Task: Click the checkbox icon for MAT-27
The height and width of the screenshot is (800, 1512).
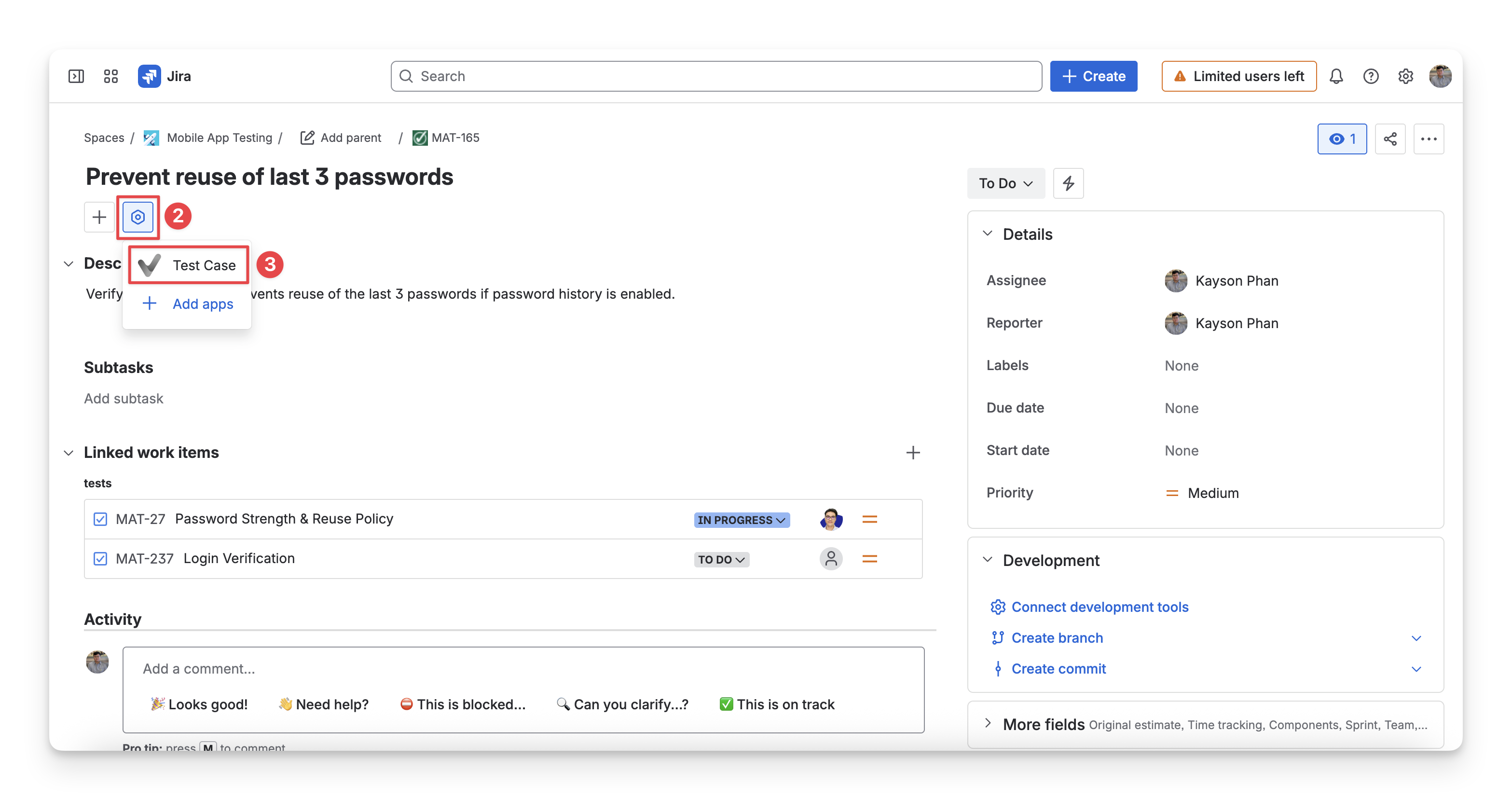Action: pyautogui.click(x=100, y=520)
